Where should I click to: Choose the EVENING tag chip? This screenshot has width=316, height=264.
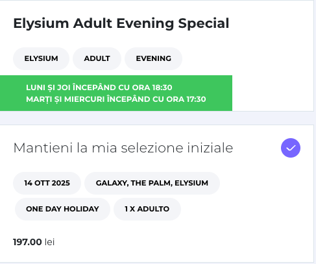point(153,58)
